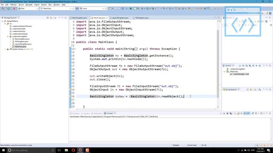Click Windows Start button

[x=3, y=150]
